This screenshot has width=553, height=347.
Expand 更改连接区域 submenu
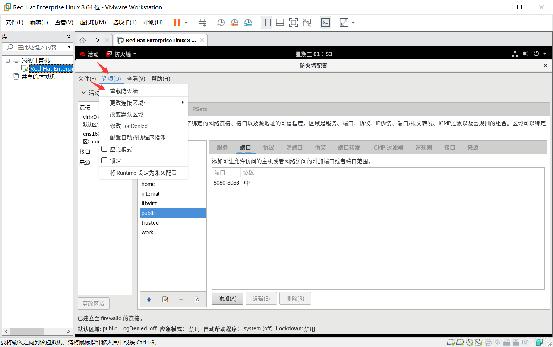[x=143, y=103]
